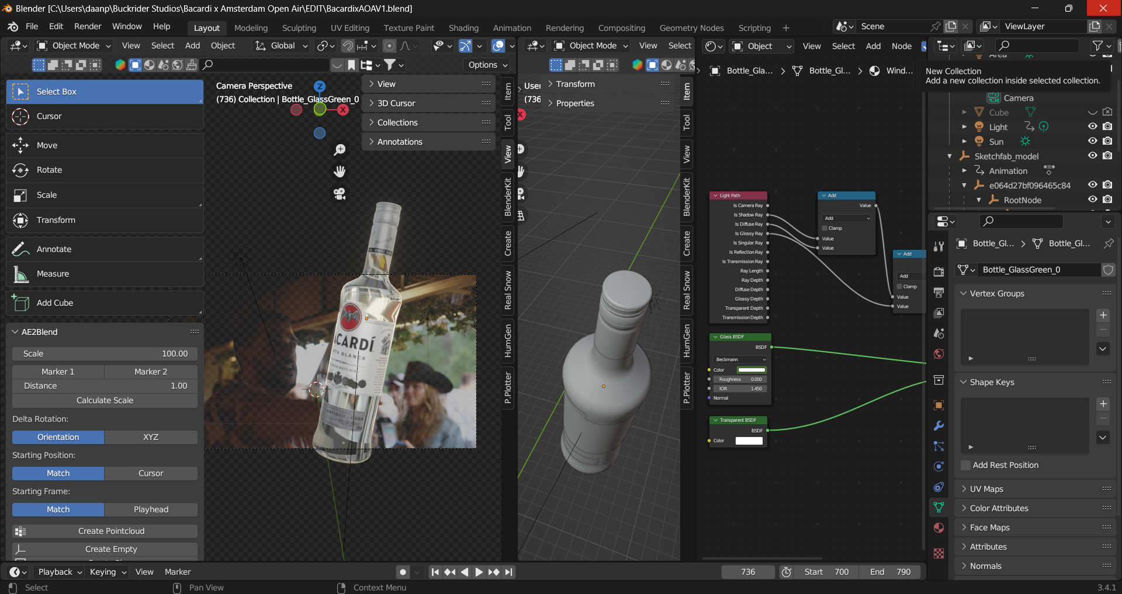The width and height of the screenshot is (1122, 594).
Task: Expand the Annotations panel
Action: (x=428, y=142)
